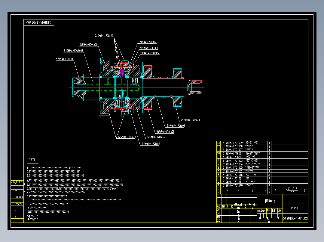Select the 1:1 scale cell in title block
324x242 pixels.
point(280,216)
